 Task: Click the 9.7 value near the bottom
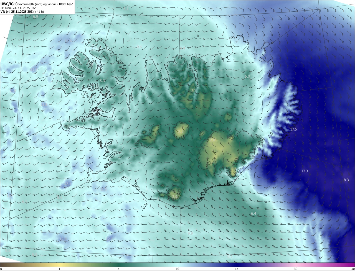(x=230, y=257)
